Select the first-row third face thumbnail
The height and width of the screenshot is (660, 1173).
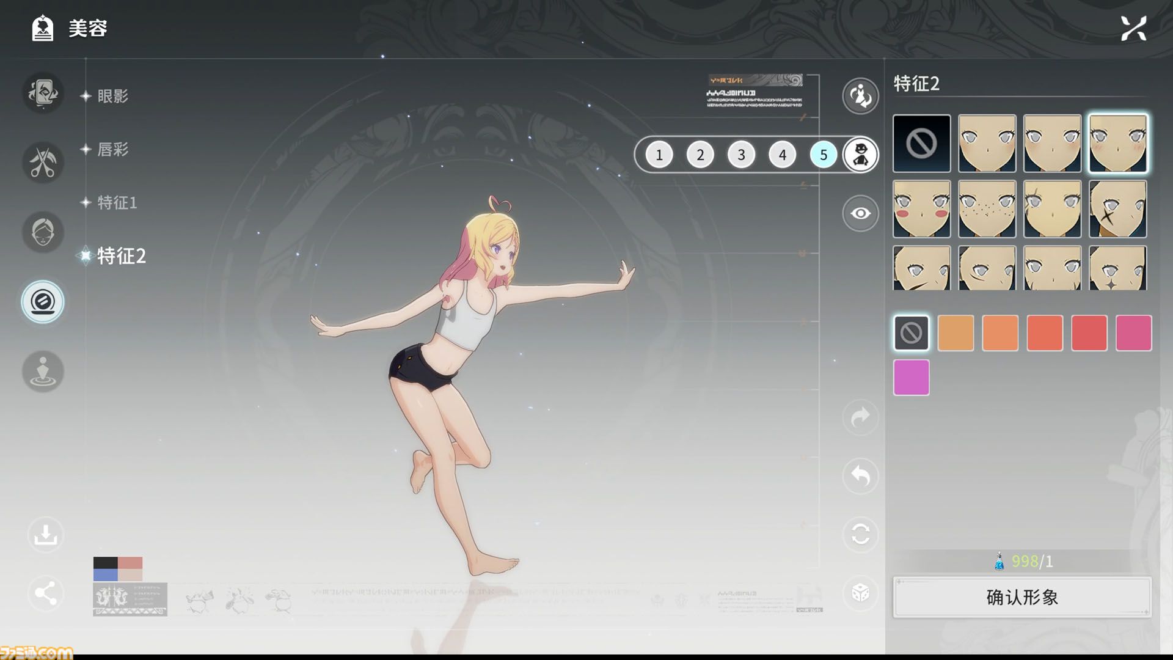[1053, 143]
